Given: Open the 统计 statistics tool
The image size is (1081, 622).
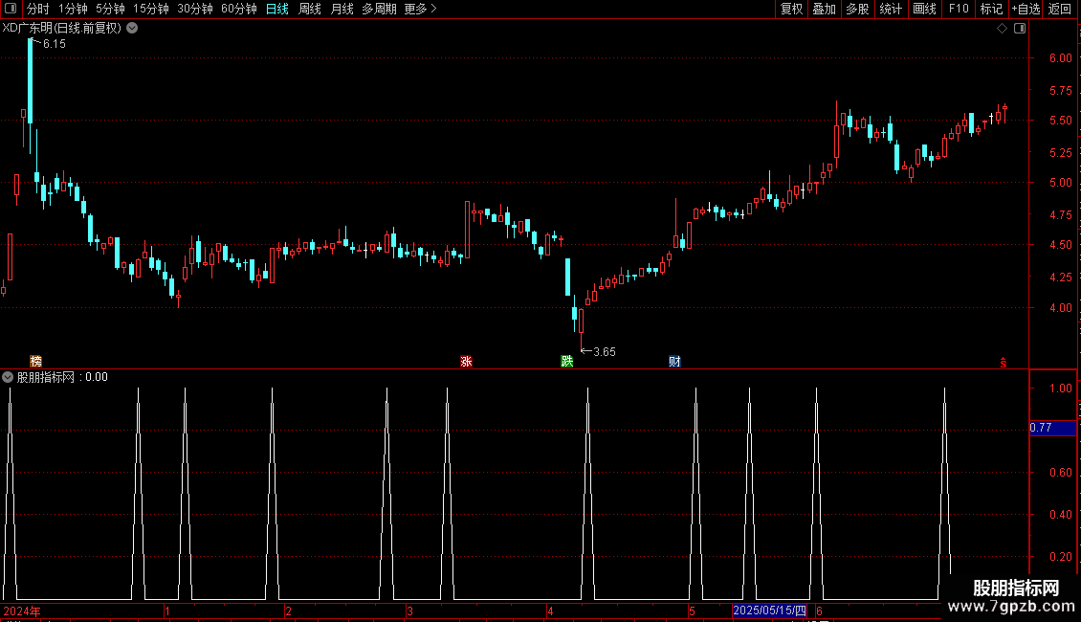Looking at the screenshot, I should coord(891,9).
